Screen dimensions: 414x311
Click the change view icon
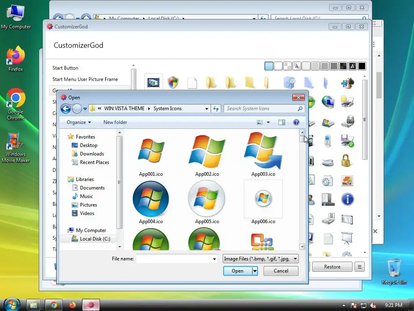click(260, 122)
